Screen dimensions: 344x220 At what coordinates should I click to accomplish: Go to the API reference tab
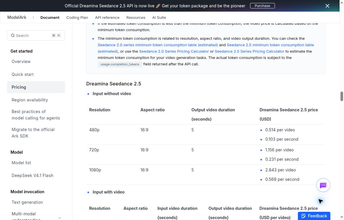107,17
